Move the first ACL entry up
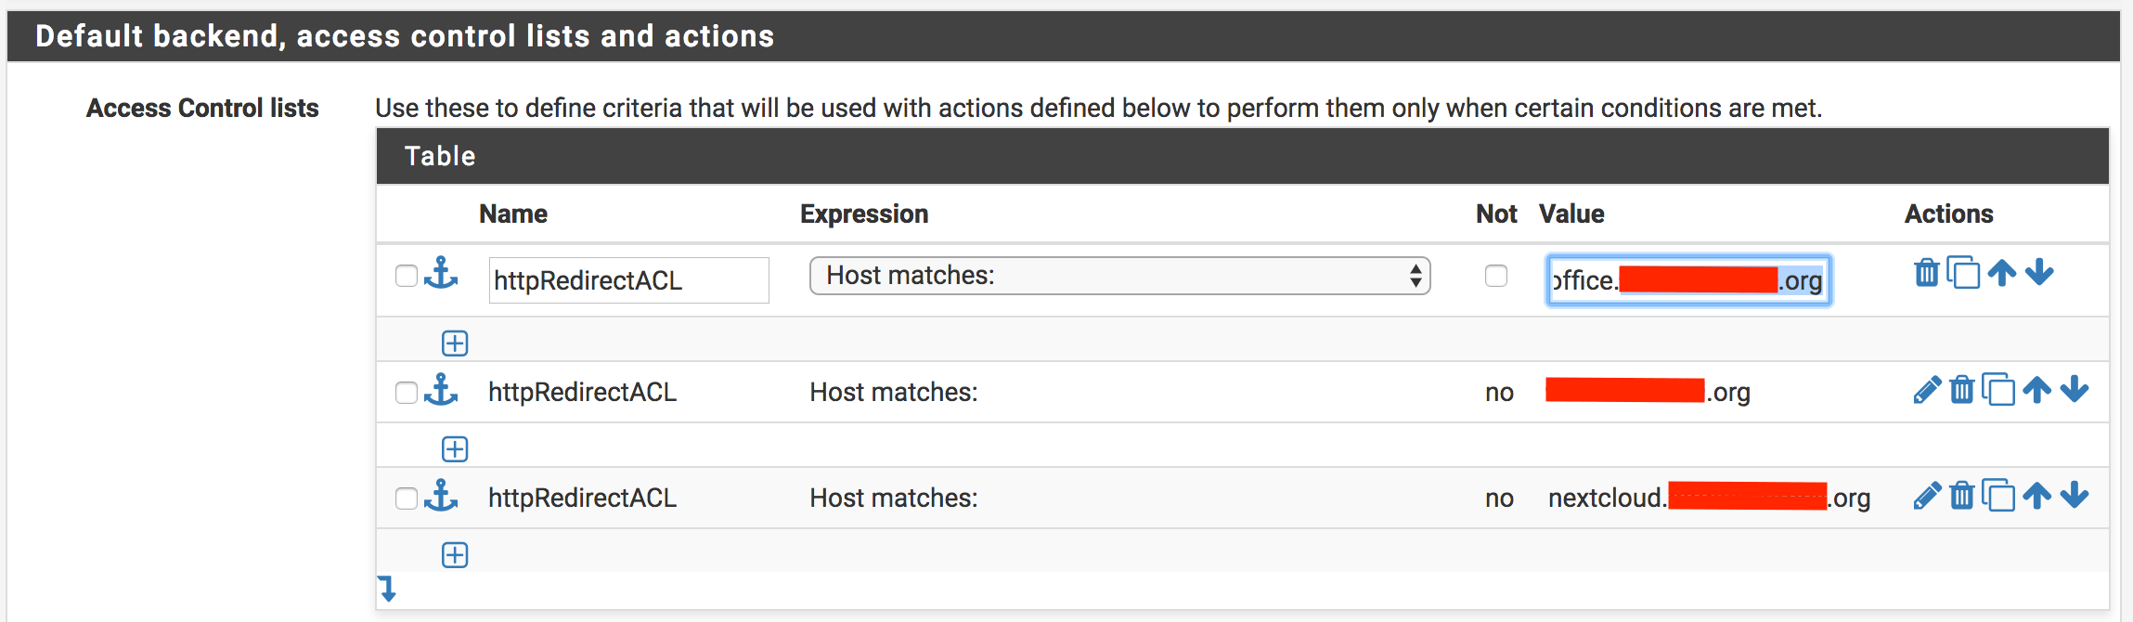2133x622 pixels. click(x=2002, y=273)
